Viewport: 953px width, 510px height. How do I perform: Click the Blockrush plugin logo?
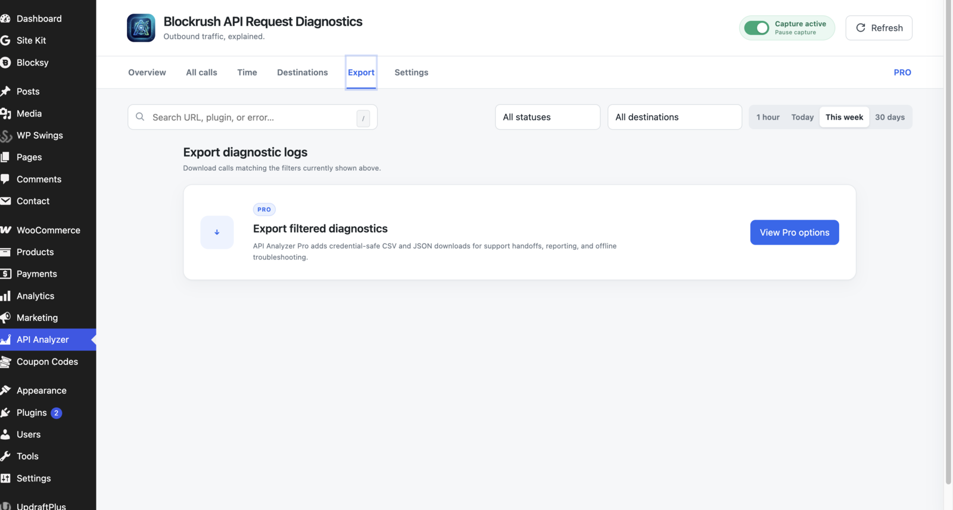141,28
